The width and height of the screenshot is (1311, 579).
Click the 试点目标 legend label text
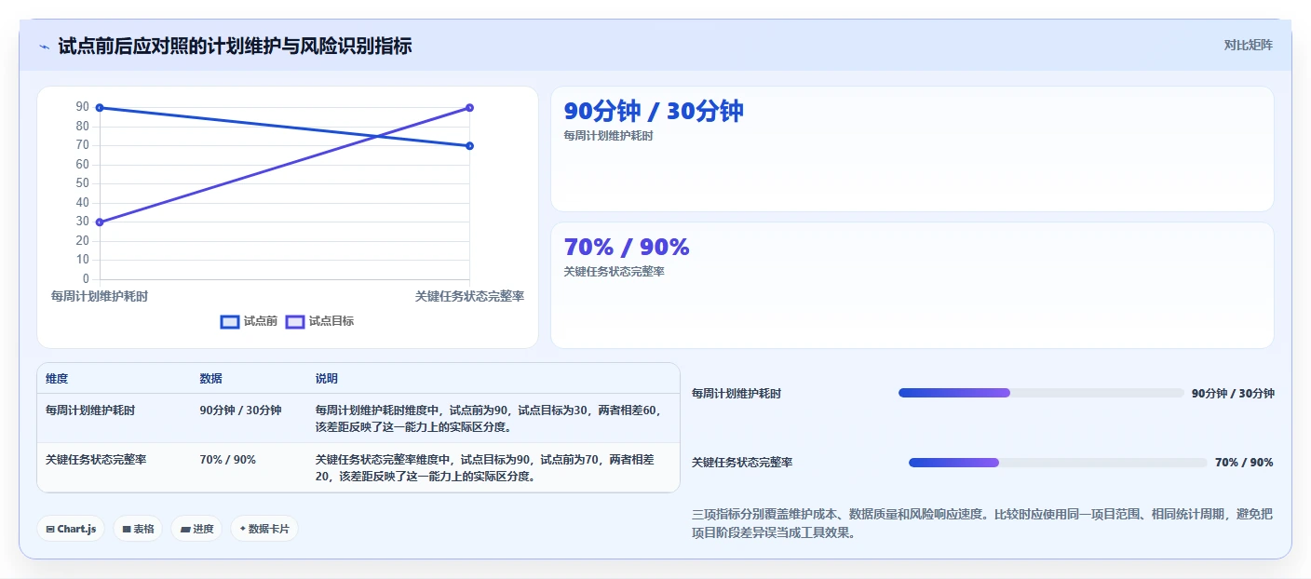pos(331,321)
